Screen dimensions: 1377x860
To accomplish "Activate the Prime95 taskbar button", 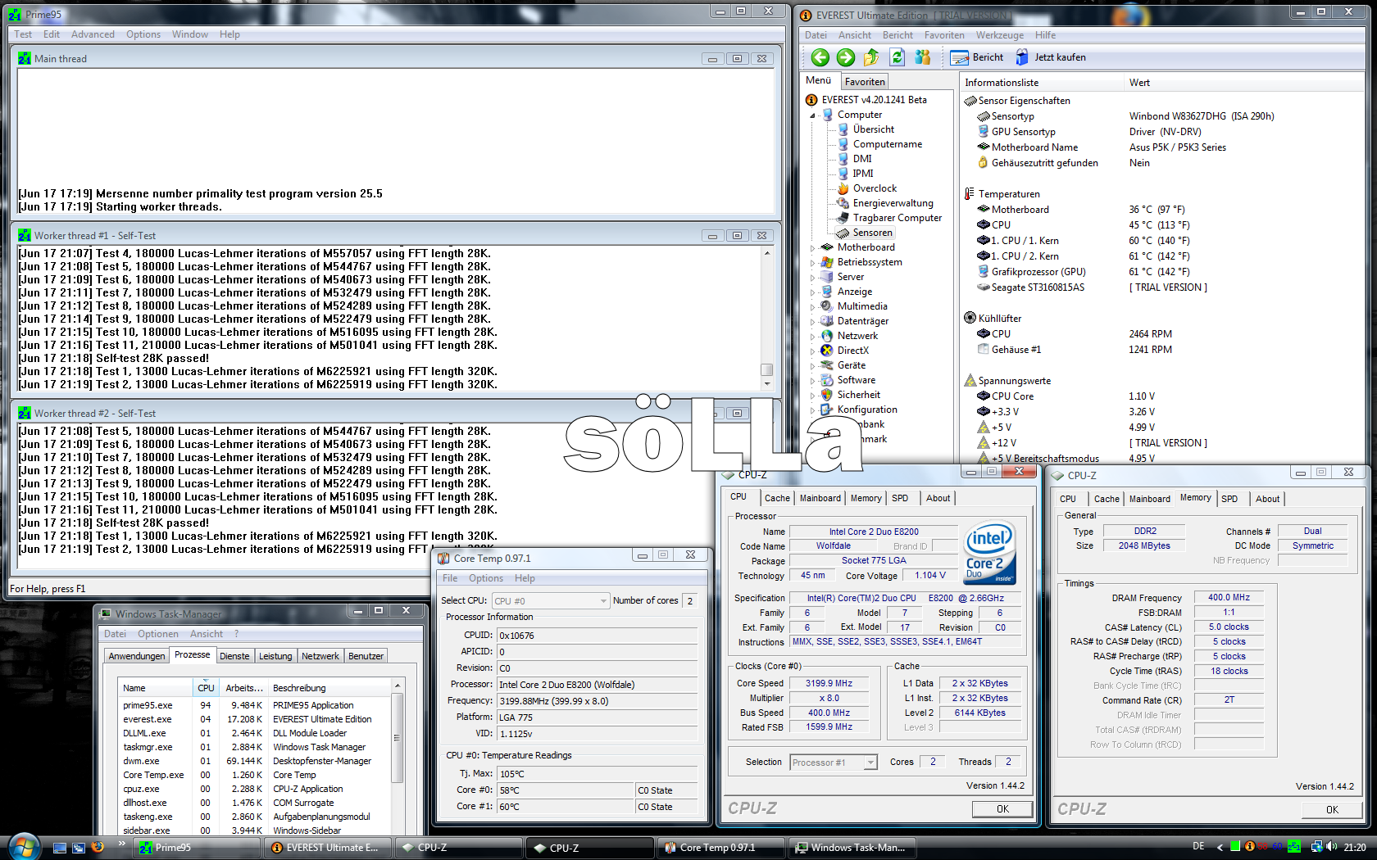I will point(197,848).
